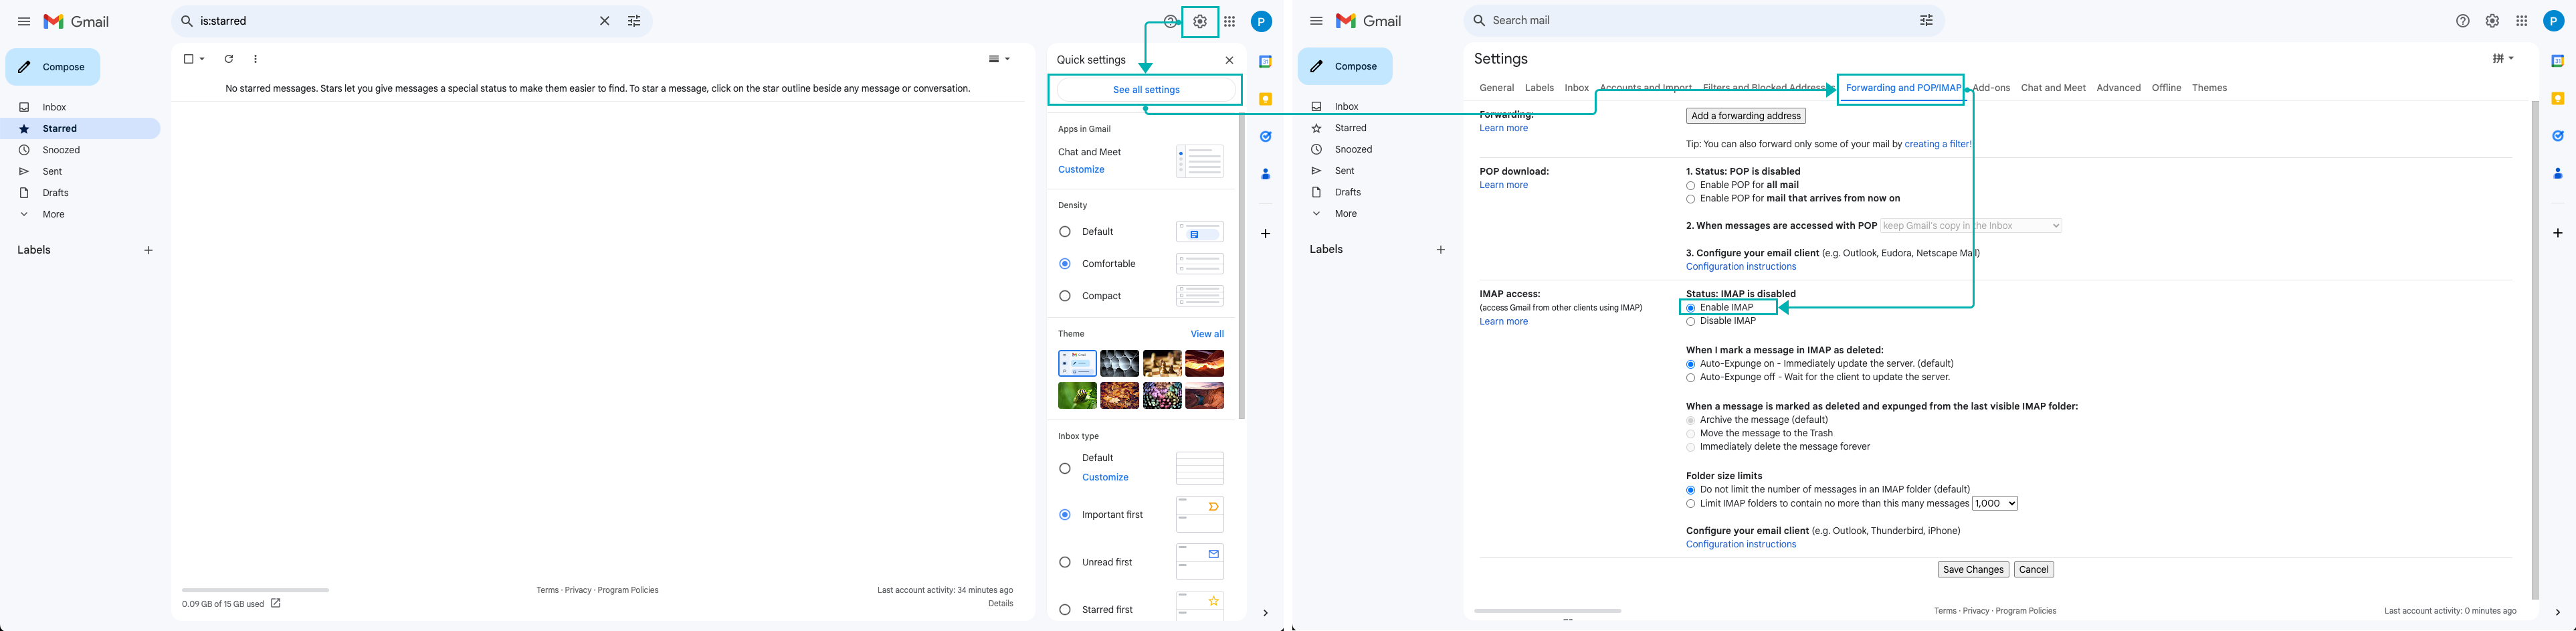Open the Advanced settings tab

[x=2118, y=88]
